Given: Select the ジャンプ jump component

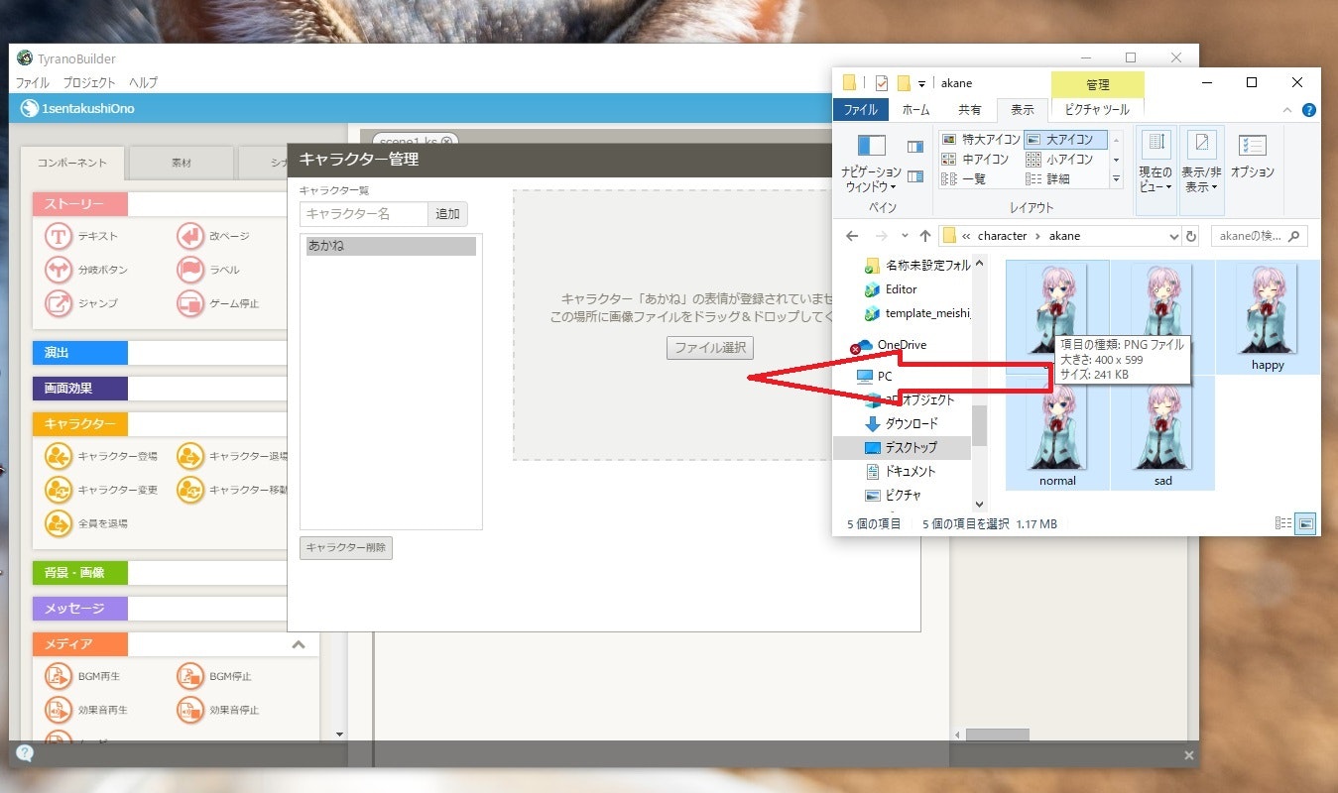Looking at the screenshot, I should (81, 303).
